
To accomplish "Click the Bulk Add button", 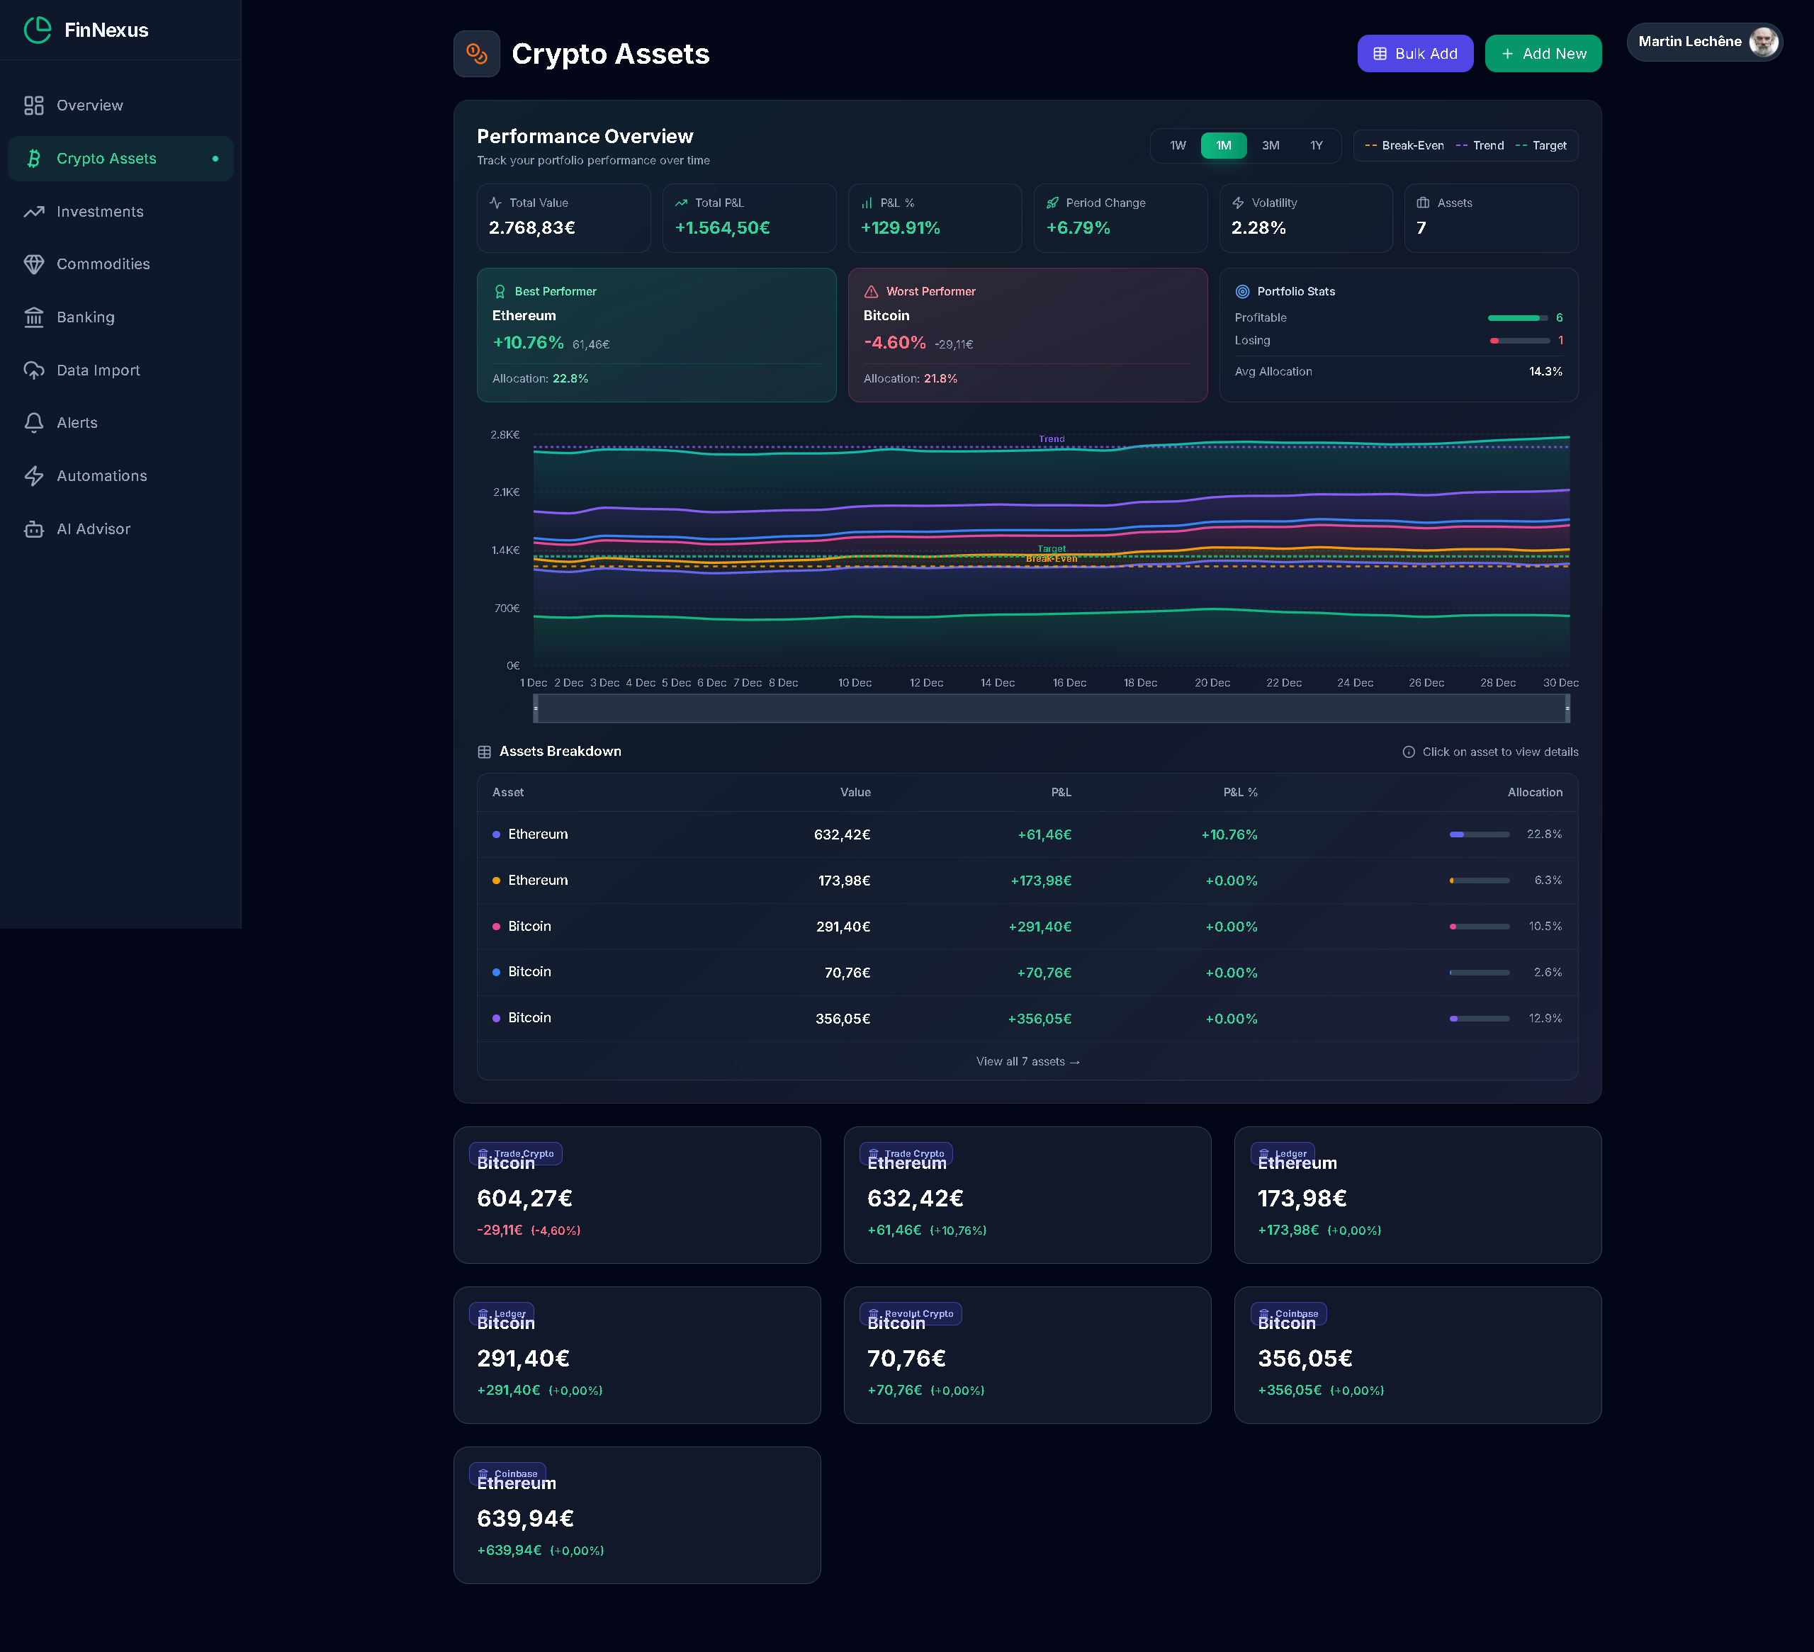I will coord(1414,53).
